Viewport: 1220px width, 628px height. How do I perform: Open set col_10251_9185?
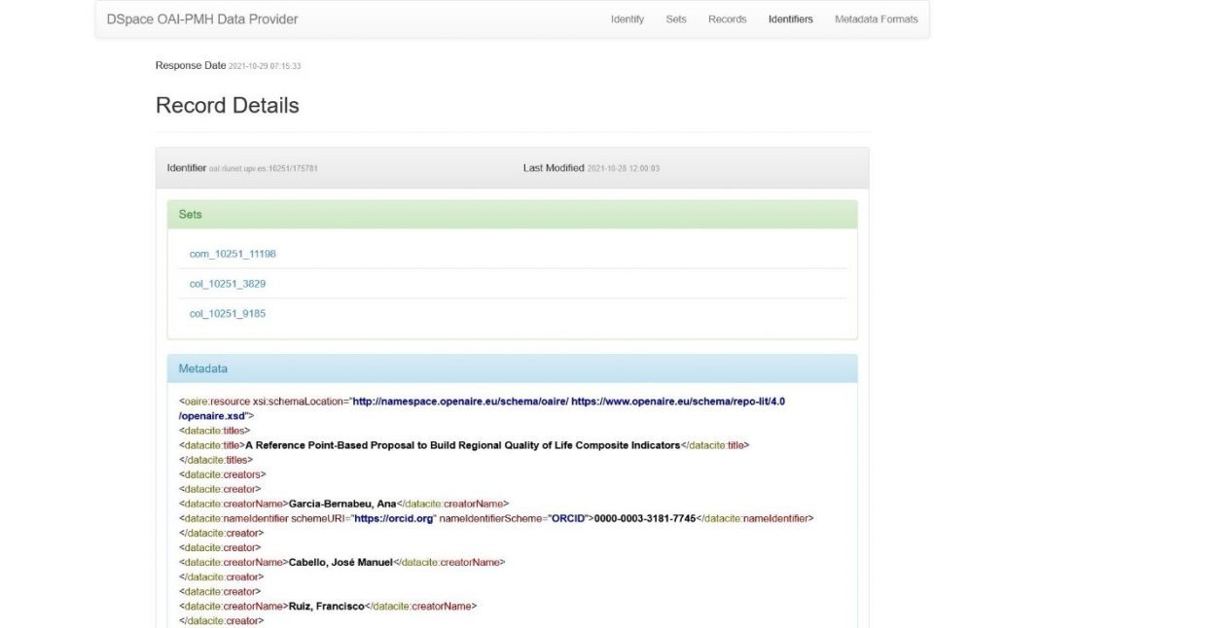pyautogui.click(x=228, y=314)
